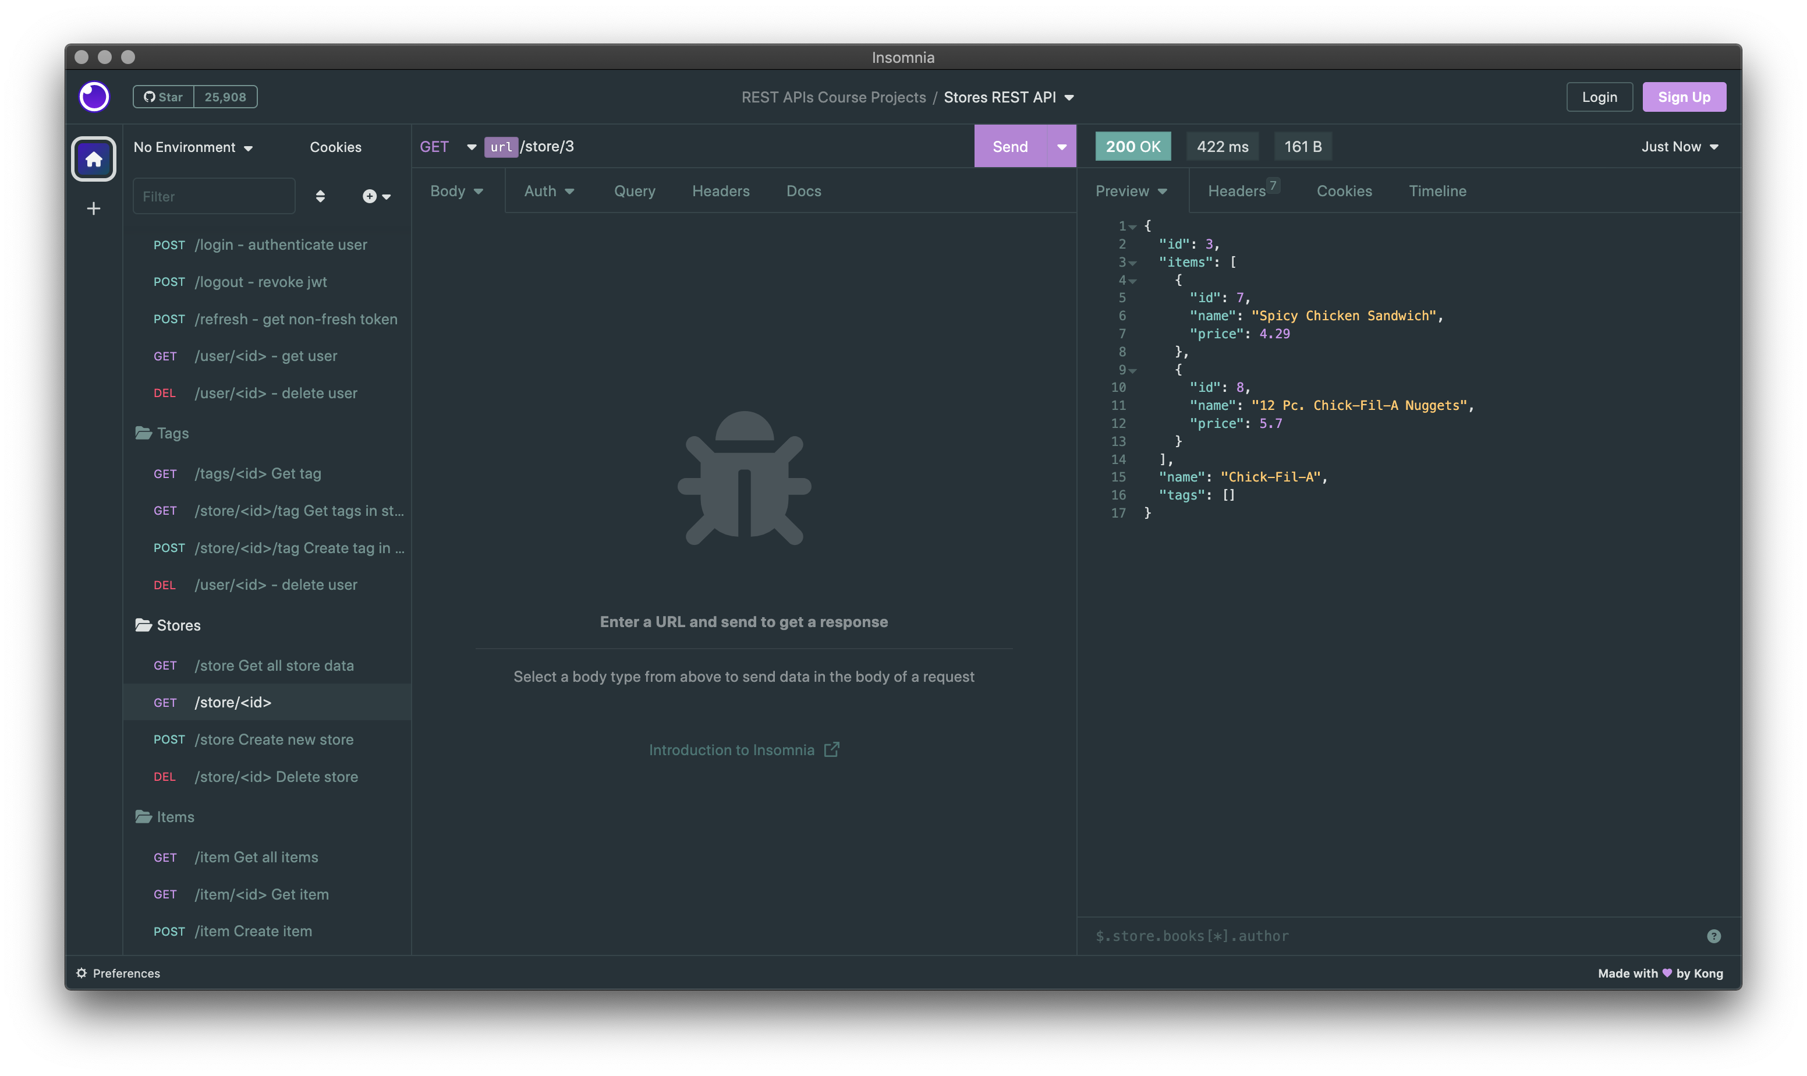This screenshot has width=1807, height=1076.
Task: Fold the items array at line 3
Action: (x=1132, y=263)
